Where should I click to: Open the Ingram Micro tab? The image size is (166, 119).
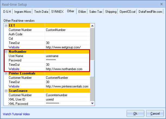click(x=23, y=12)
